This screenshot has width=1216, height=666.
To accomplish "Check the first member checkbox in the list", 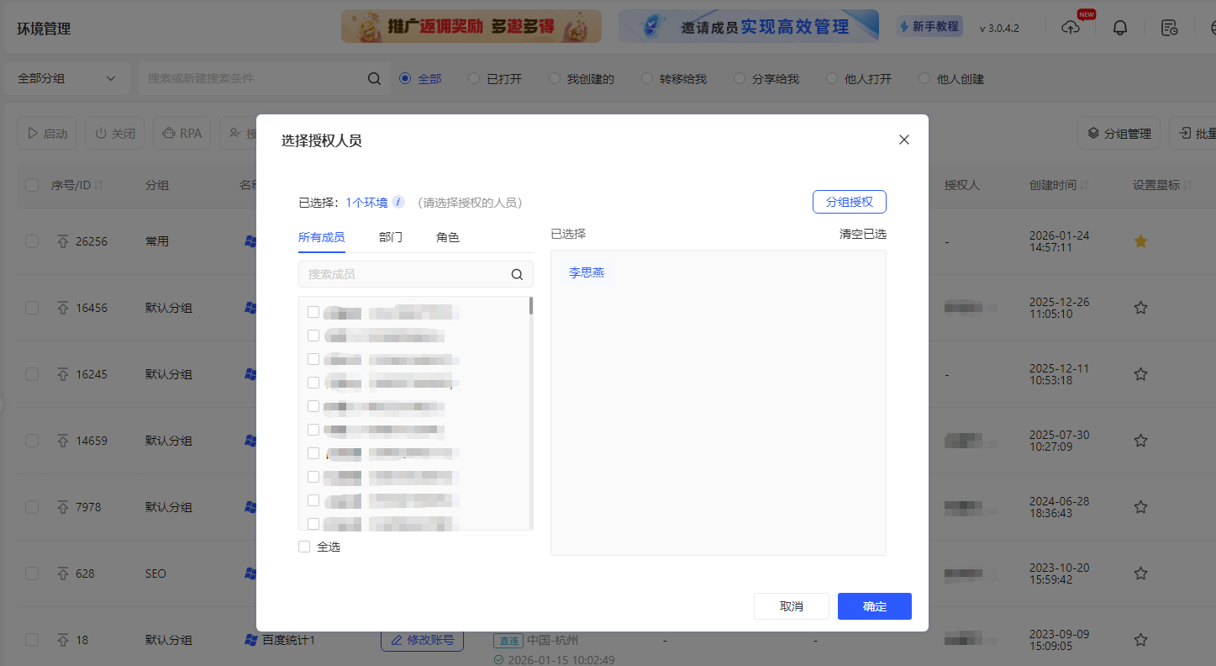I will click(313, 311).
